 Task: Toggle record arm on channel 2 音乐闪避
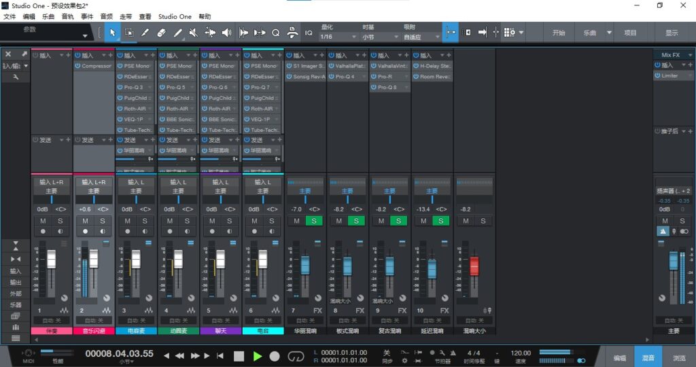[x=85, y=232]
